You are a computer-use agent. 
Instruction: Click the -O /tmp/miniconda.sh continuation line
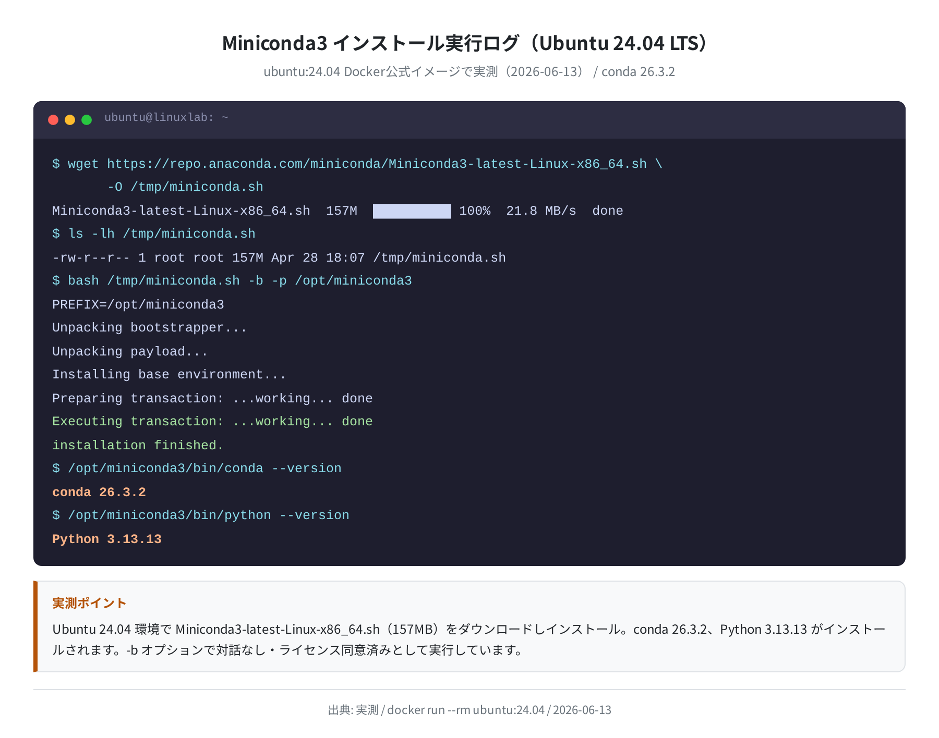coord(185,187)
